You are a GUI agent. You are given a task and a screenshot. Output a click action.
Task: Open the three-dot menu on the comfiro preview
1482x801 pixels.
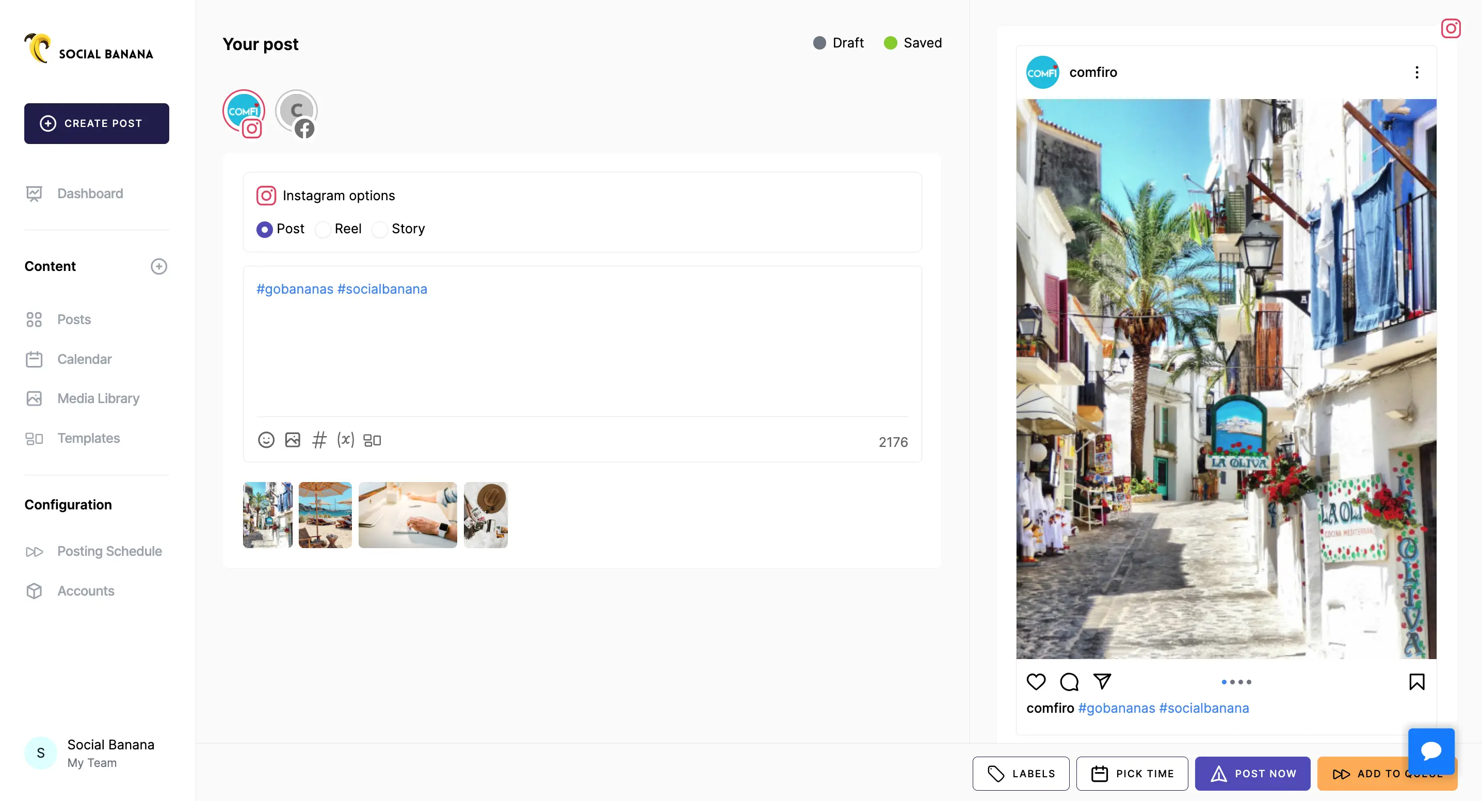point(1416,72)
